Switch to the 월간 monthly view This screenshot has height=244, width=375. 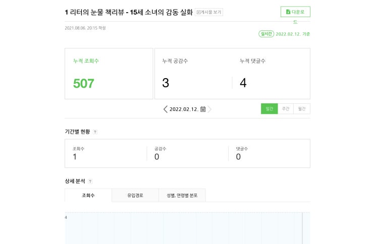coord(302,109)
